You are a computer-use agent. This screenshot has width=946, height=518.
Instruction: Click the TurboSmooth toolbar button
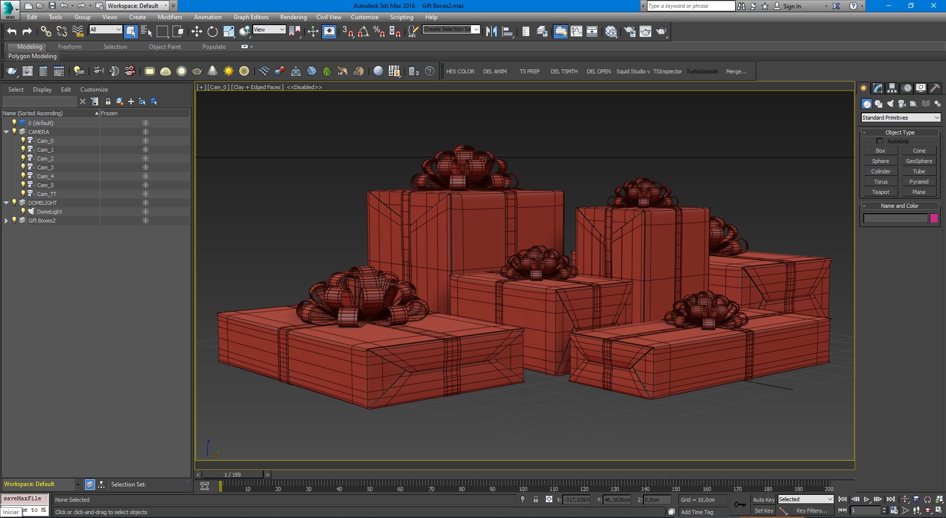point(702,71)
